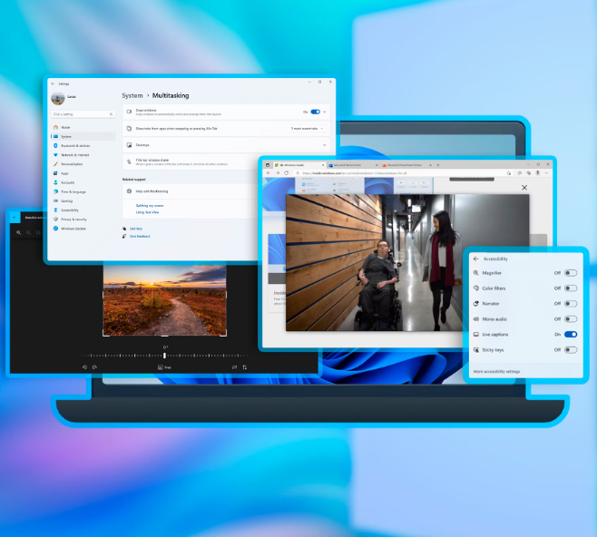Turn off the Live captions switch
Image resolution: width=597 pixels, height=537 pixels.
point(571,334)
